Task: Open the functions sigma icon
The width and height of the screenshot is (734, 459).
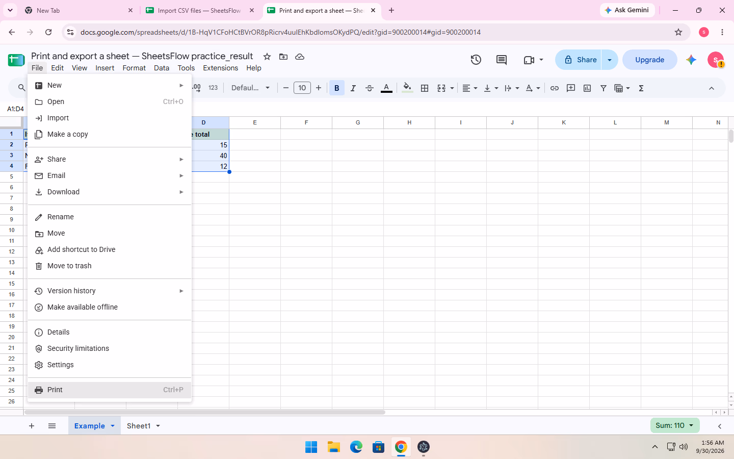Action: coord(641,88)
